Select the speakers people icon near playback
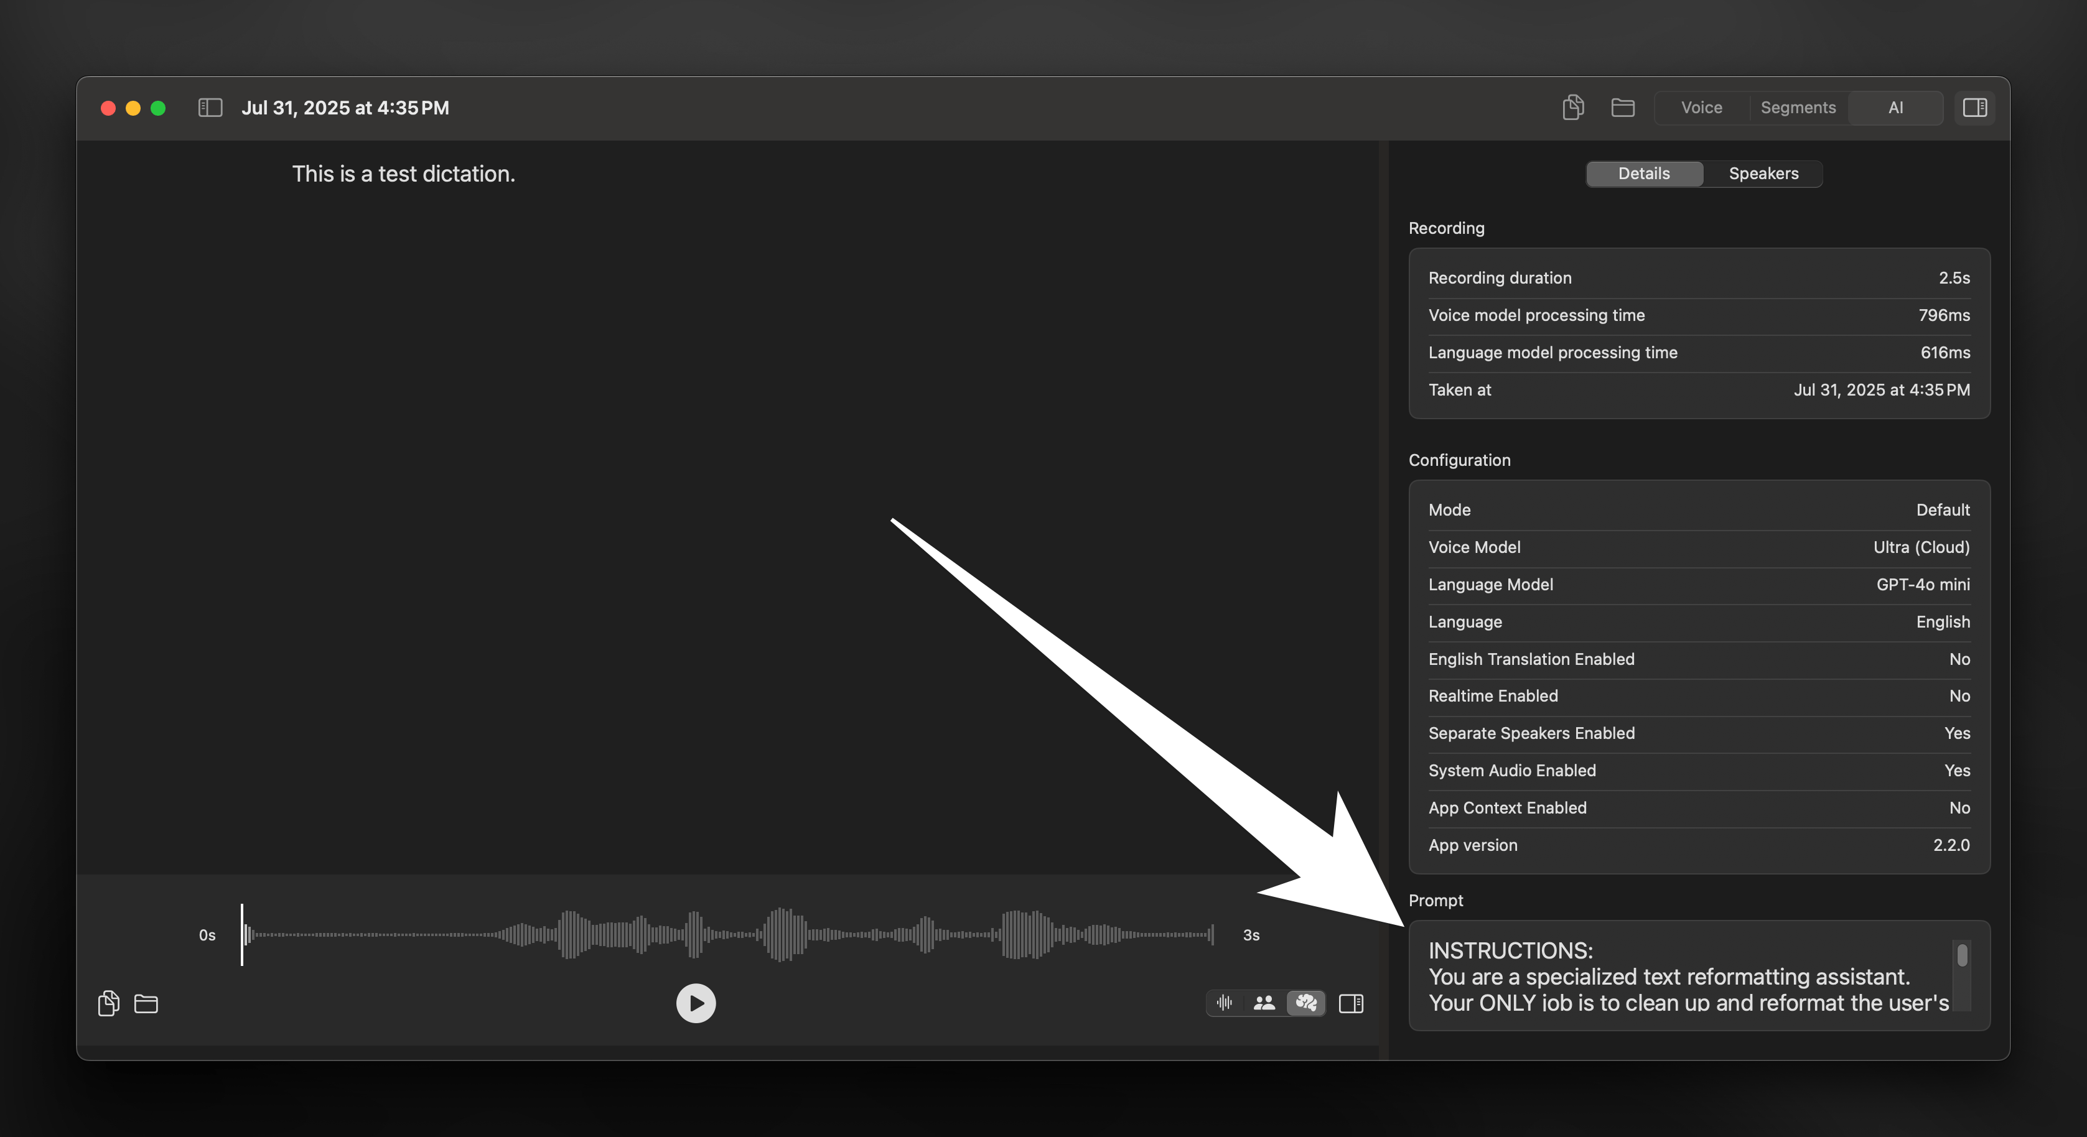This screenshot has width=2087, height=1137. [1264, 1003]
